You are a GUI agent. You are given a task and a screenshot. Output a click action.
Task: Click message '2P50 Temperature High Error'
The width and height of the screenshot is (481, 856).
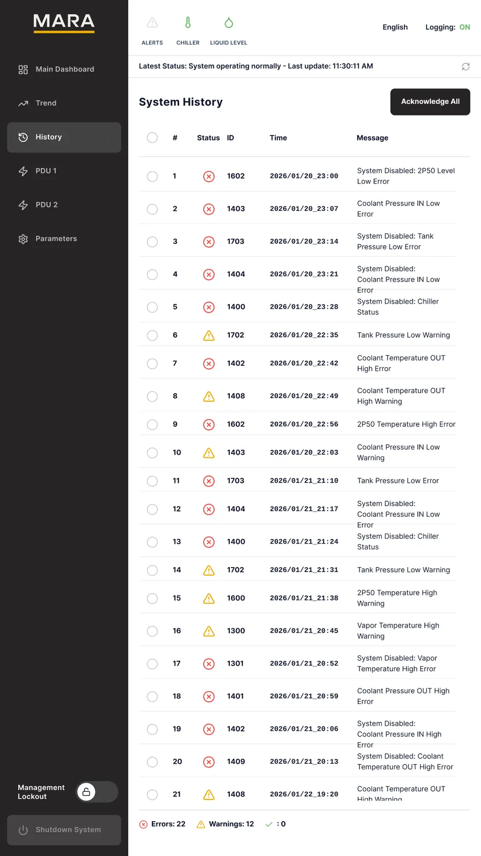406,424
